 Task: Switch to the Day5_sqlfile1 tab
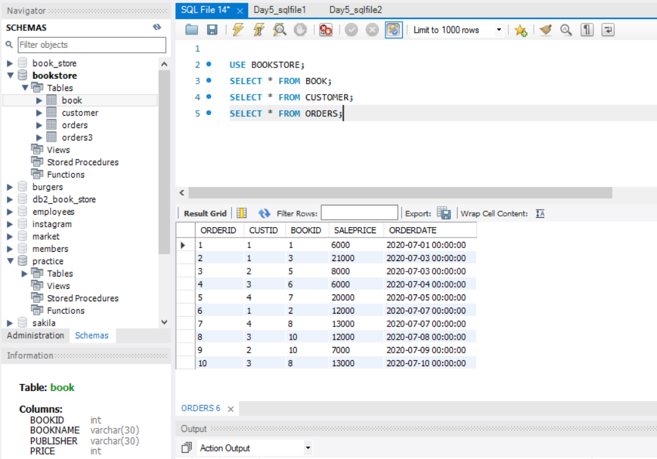pyautogui.click(x=280, y=10)
